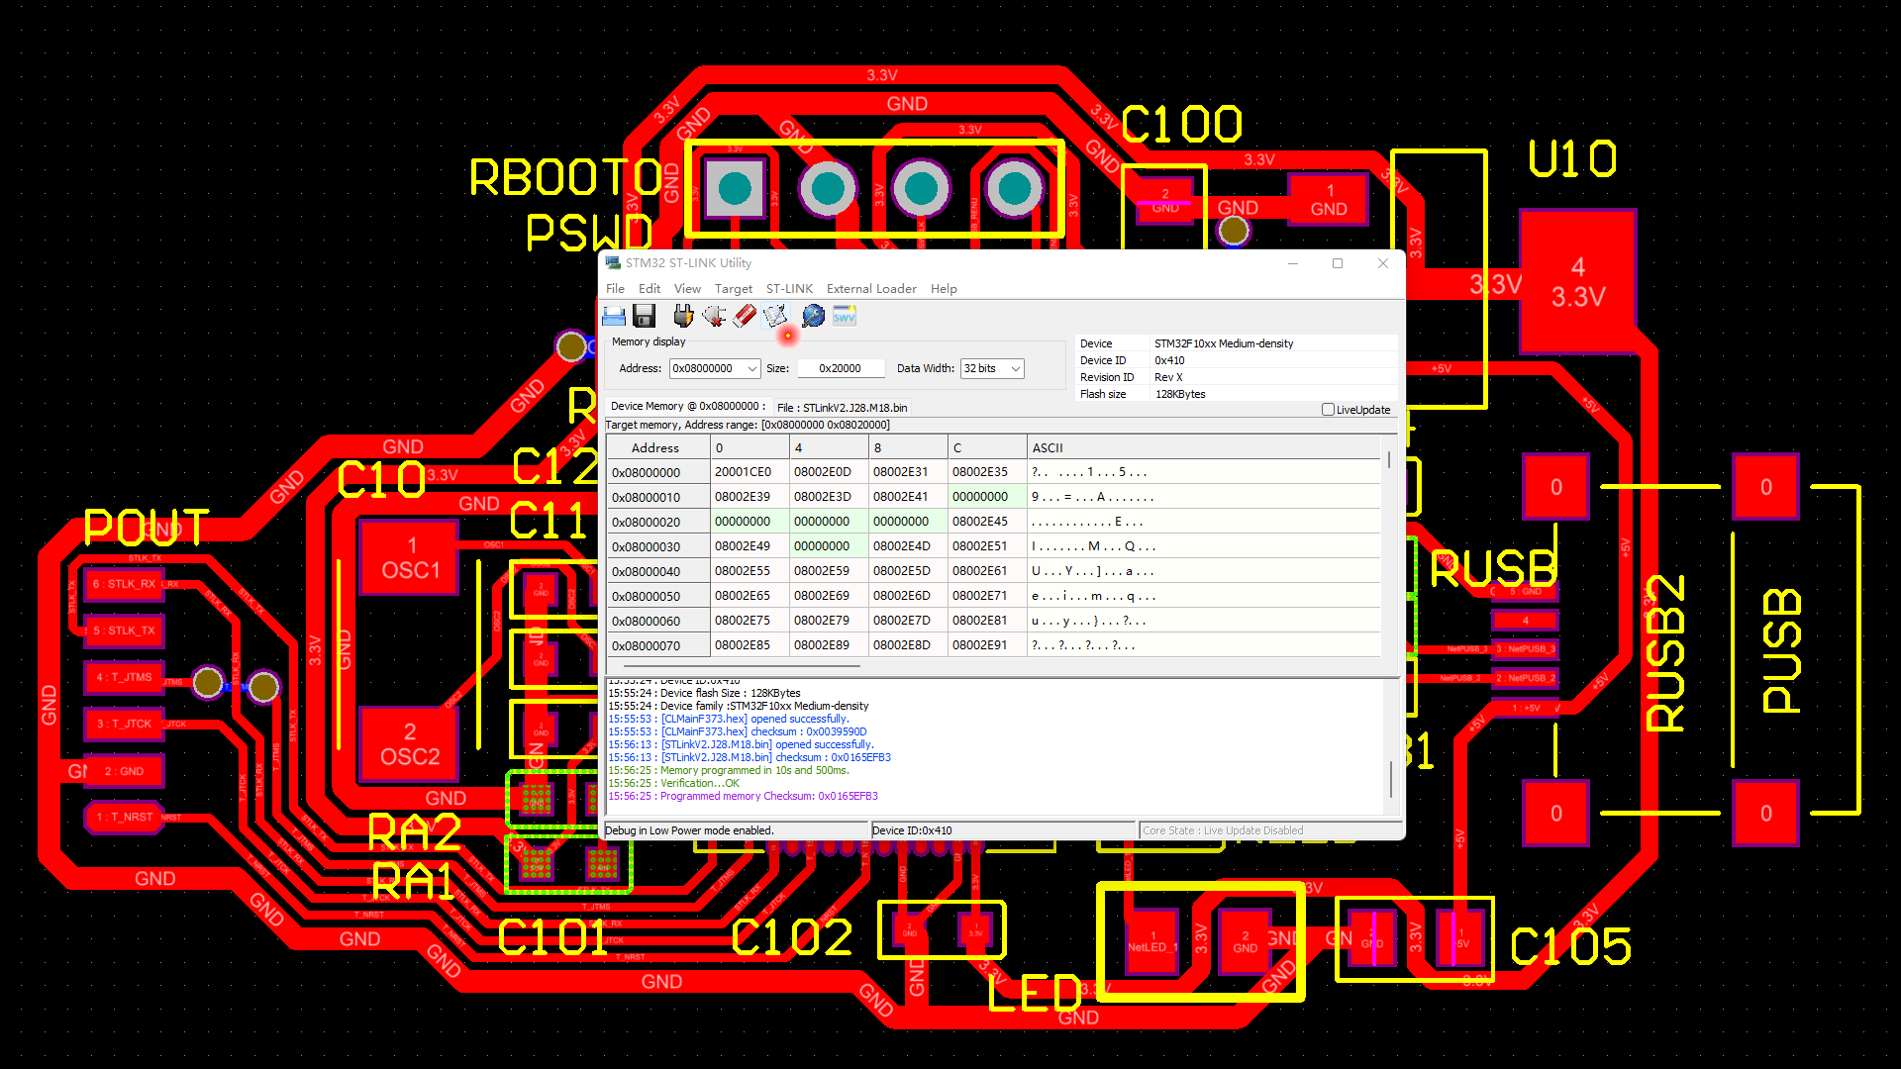Select the Device Memory @ 0x08000000 tab
The height and width of the screenshot is (1069, 1901).
tap(687, 406)
